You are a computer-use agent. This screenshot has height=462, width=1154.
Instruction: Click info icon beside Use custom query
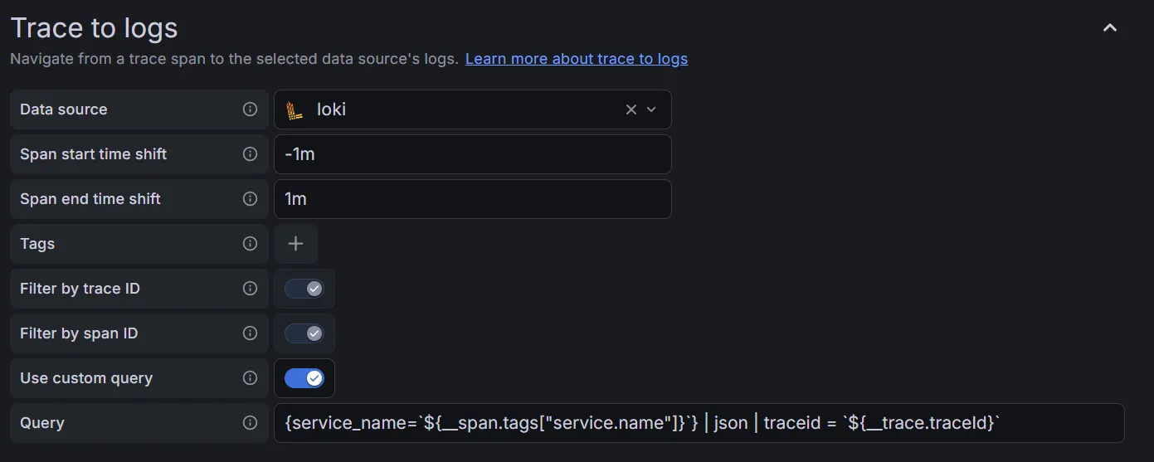250,378
